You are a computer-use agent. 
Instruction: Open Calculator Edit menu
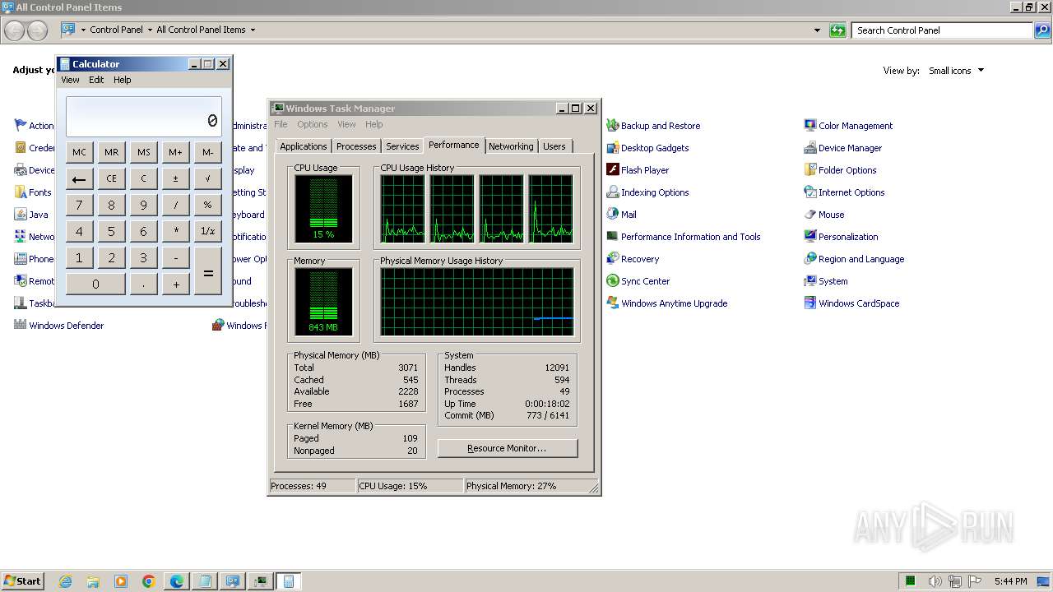pyautogui.click(x=96, y=80)
